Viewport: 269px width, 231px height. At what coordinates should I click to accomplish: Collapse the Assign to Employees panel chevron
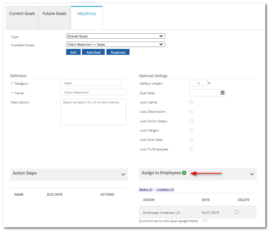click(252, 174)
